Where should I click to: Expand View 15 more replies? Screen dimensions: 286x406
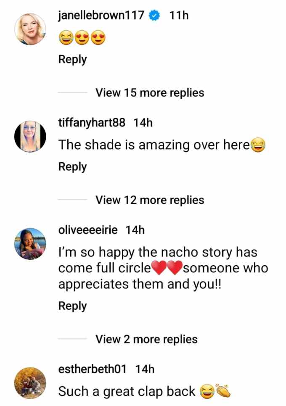pyautogui.click(x=150, y=92)
